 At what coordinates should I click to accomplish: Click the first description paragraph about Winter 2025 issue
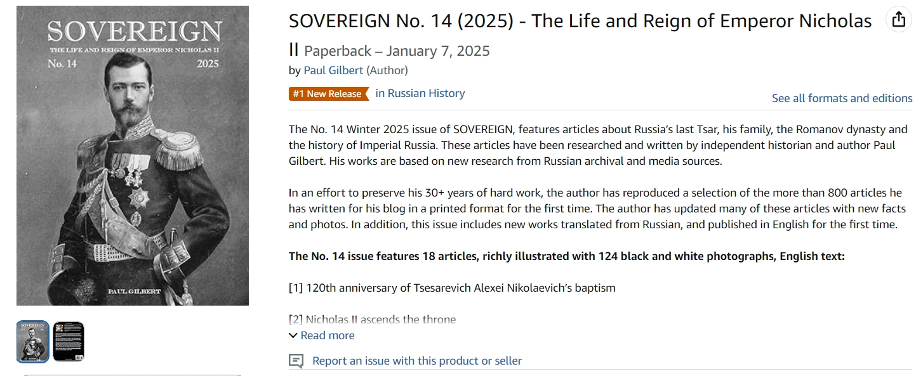coord(598,145)
